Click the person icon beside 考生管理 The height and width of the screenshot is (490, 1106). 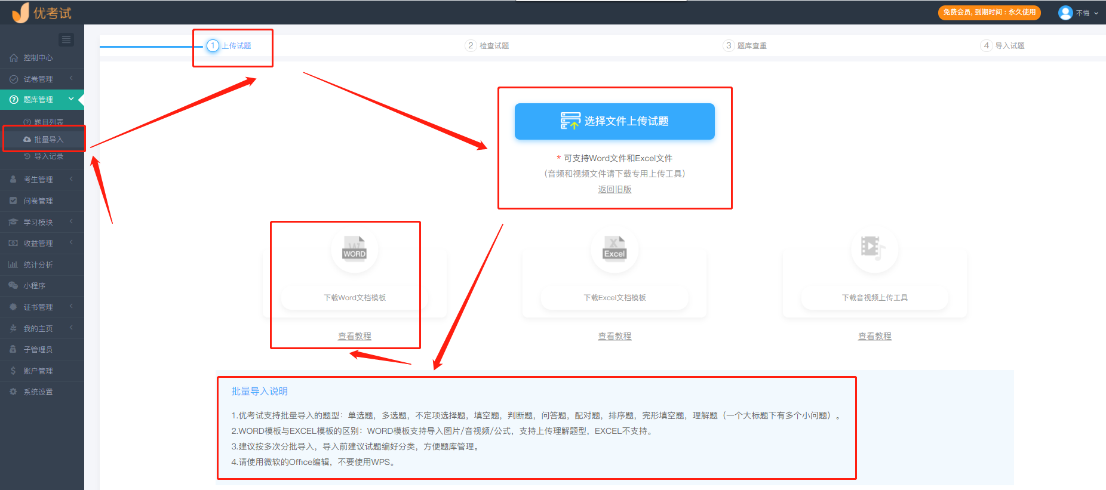point(13,179)
